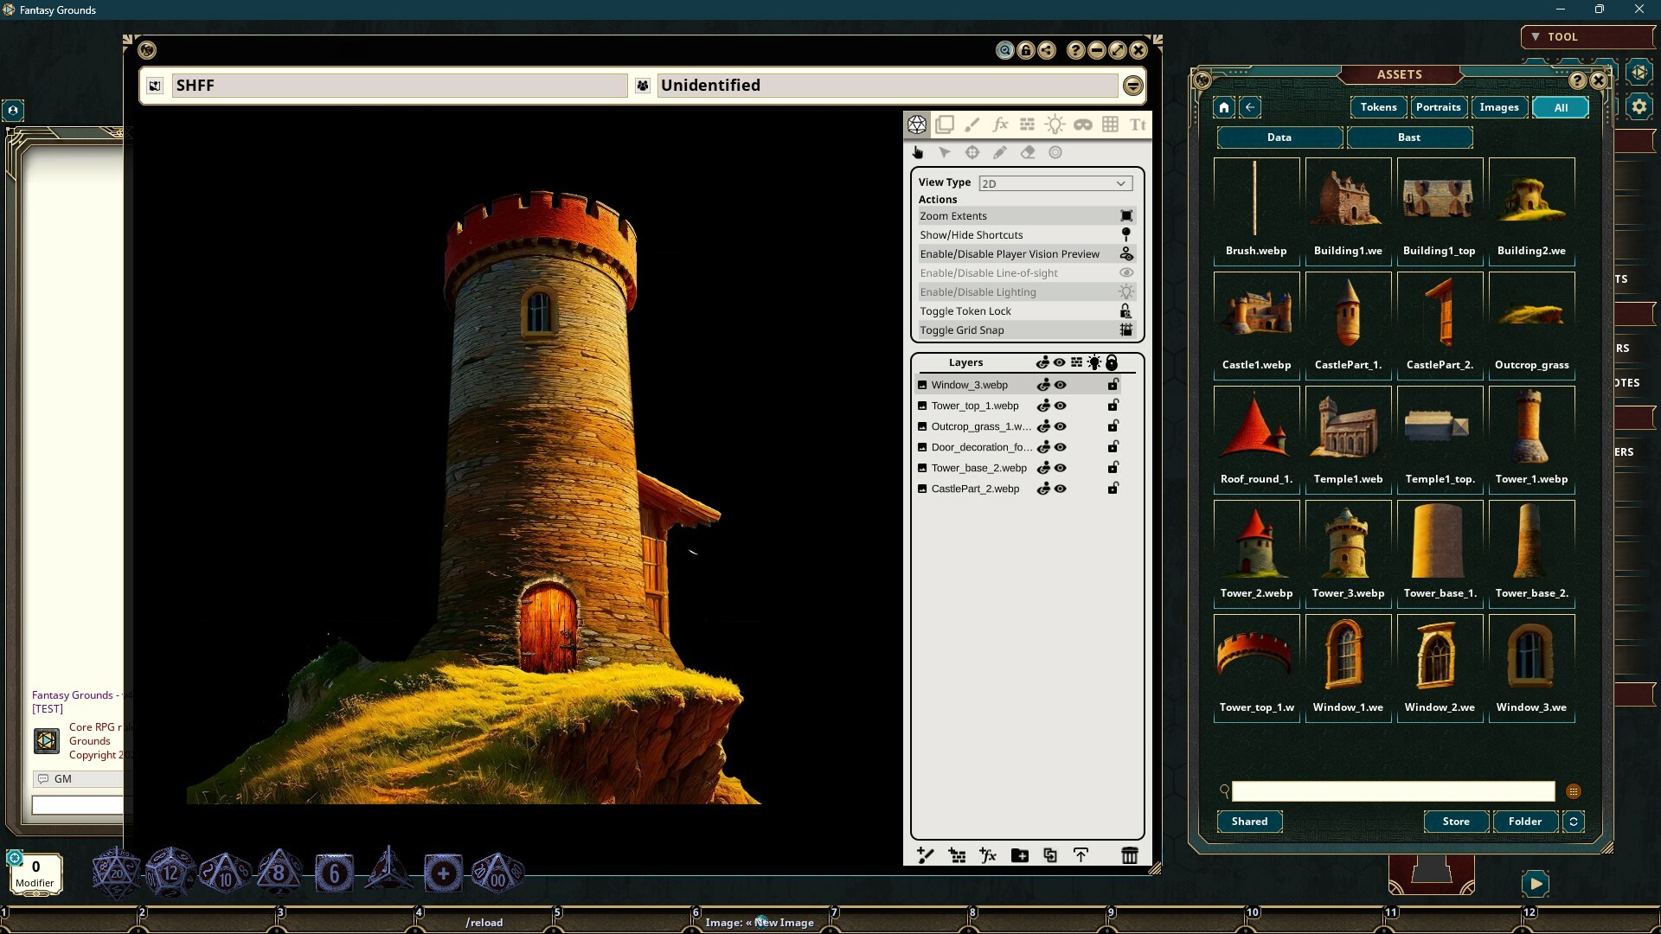Open the Store
The image size is (1661, 934).
point(1456,822)
